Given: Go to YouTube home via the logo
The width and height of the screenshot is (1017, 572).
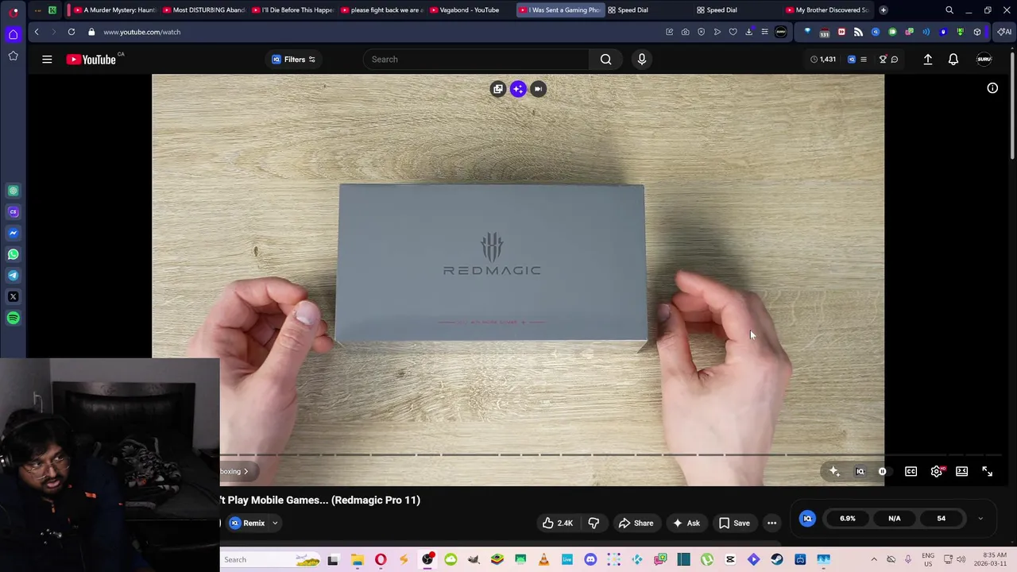Looking at the screenshot, I should pyautogui.click(x=91, y=60).
